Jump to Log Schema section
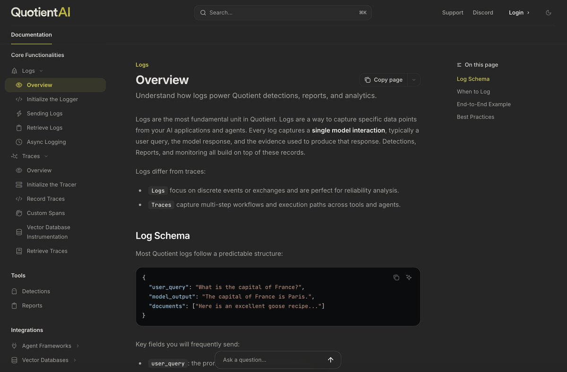The image size is (567, 372). click(473, 79)
